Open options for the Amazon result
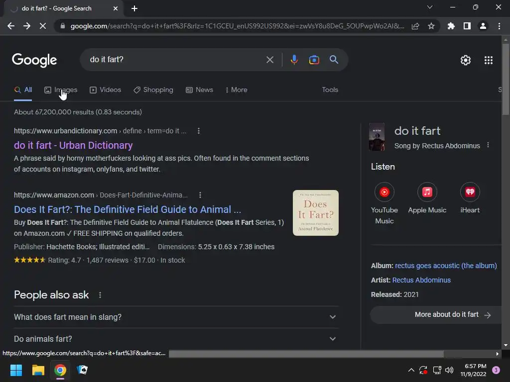This screenshot has height=382, width=510. 200,195
